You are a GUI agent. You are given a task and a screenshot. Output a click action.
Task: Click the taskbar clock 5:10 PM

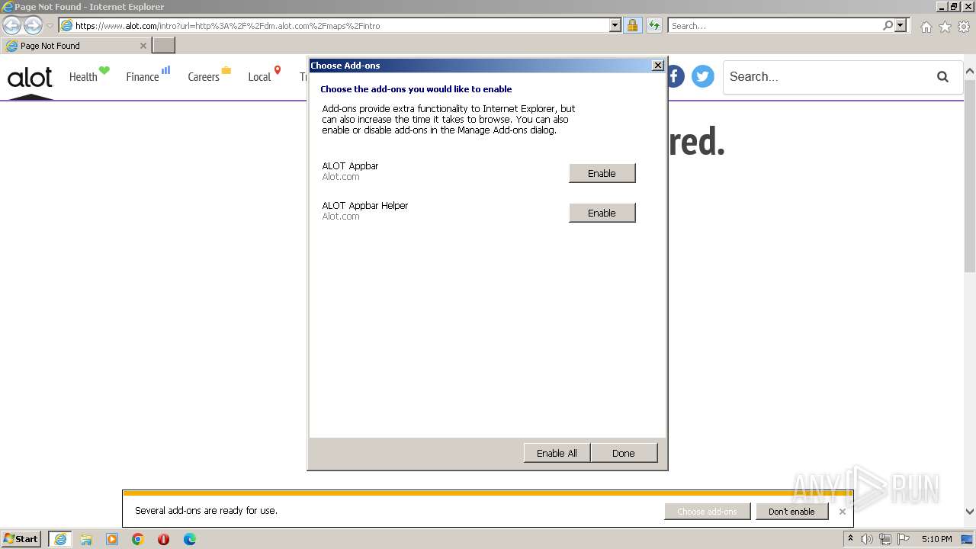[x=936, y=539]
